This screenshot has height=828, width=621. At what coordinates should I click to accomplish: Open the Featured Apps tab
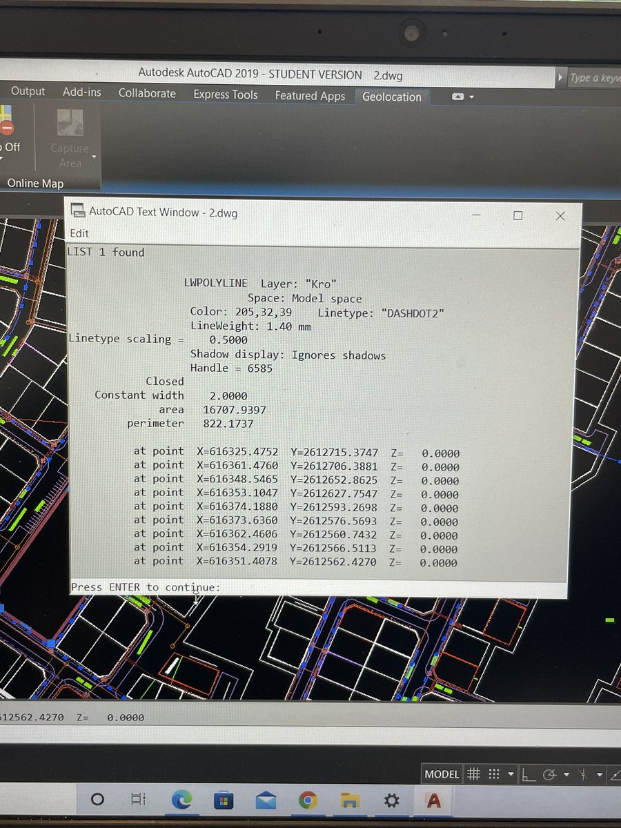pos(310,96)
